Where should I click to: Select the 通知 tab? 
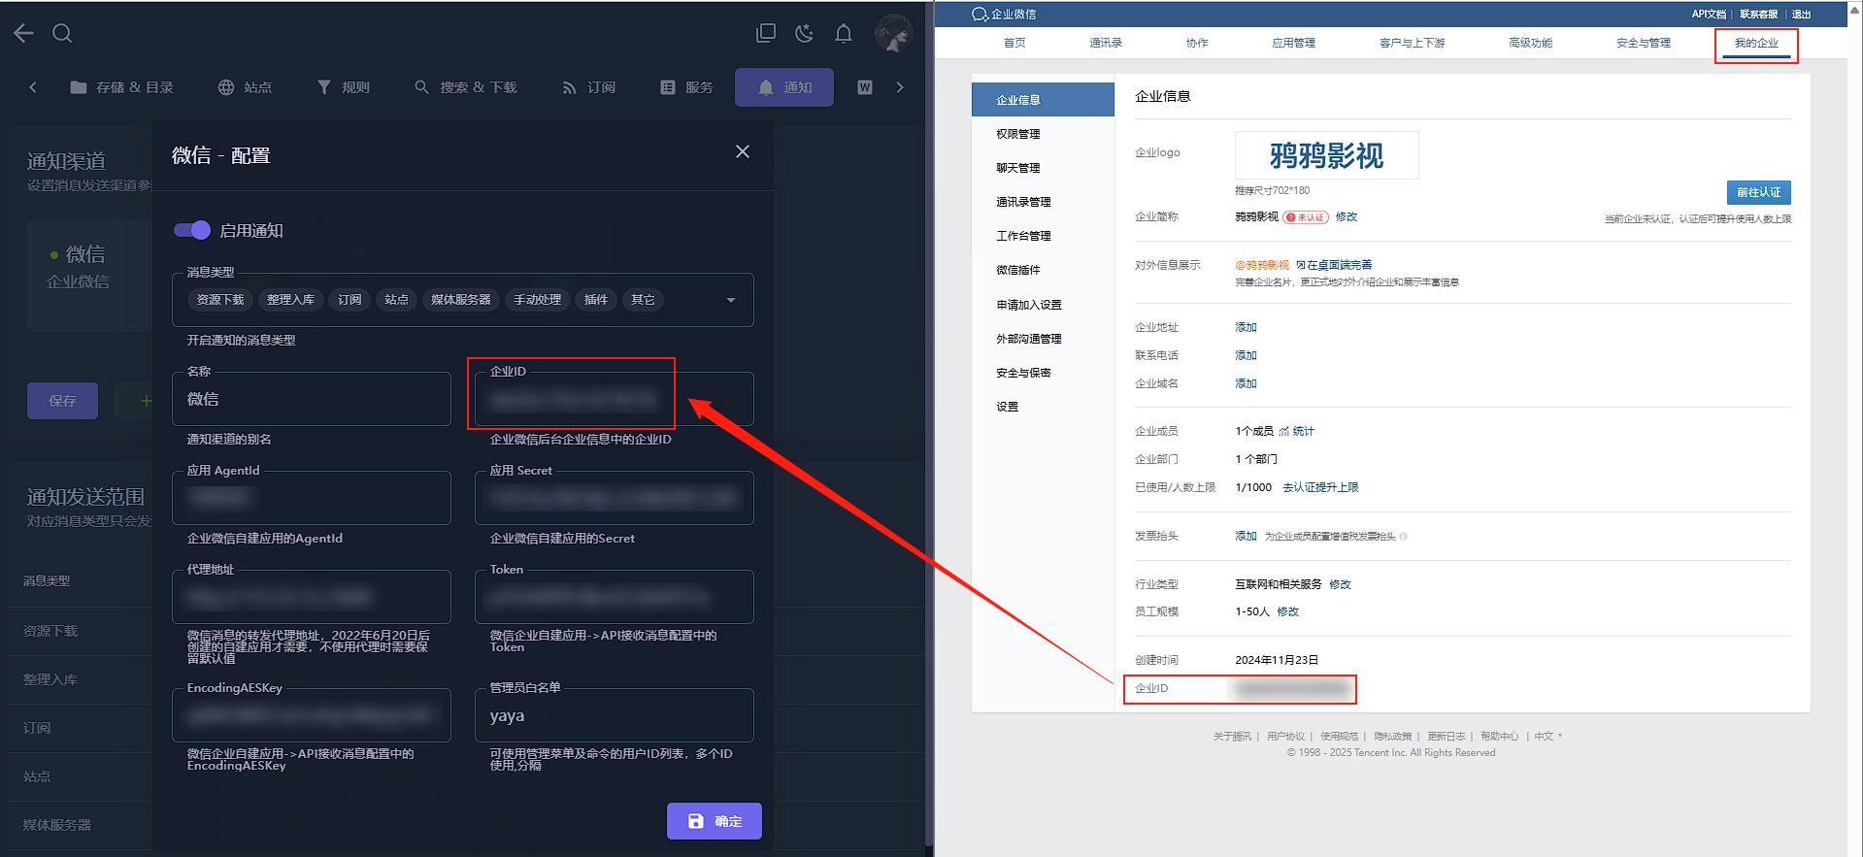(784, 87)
